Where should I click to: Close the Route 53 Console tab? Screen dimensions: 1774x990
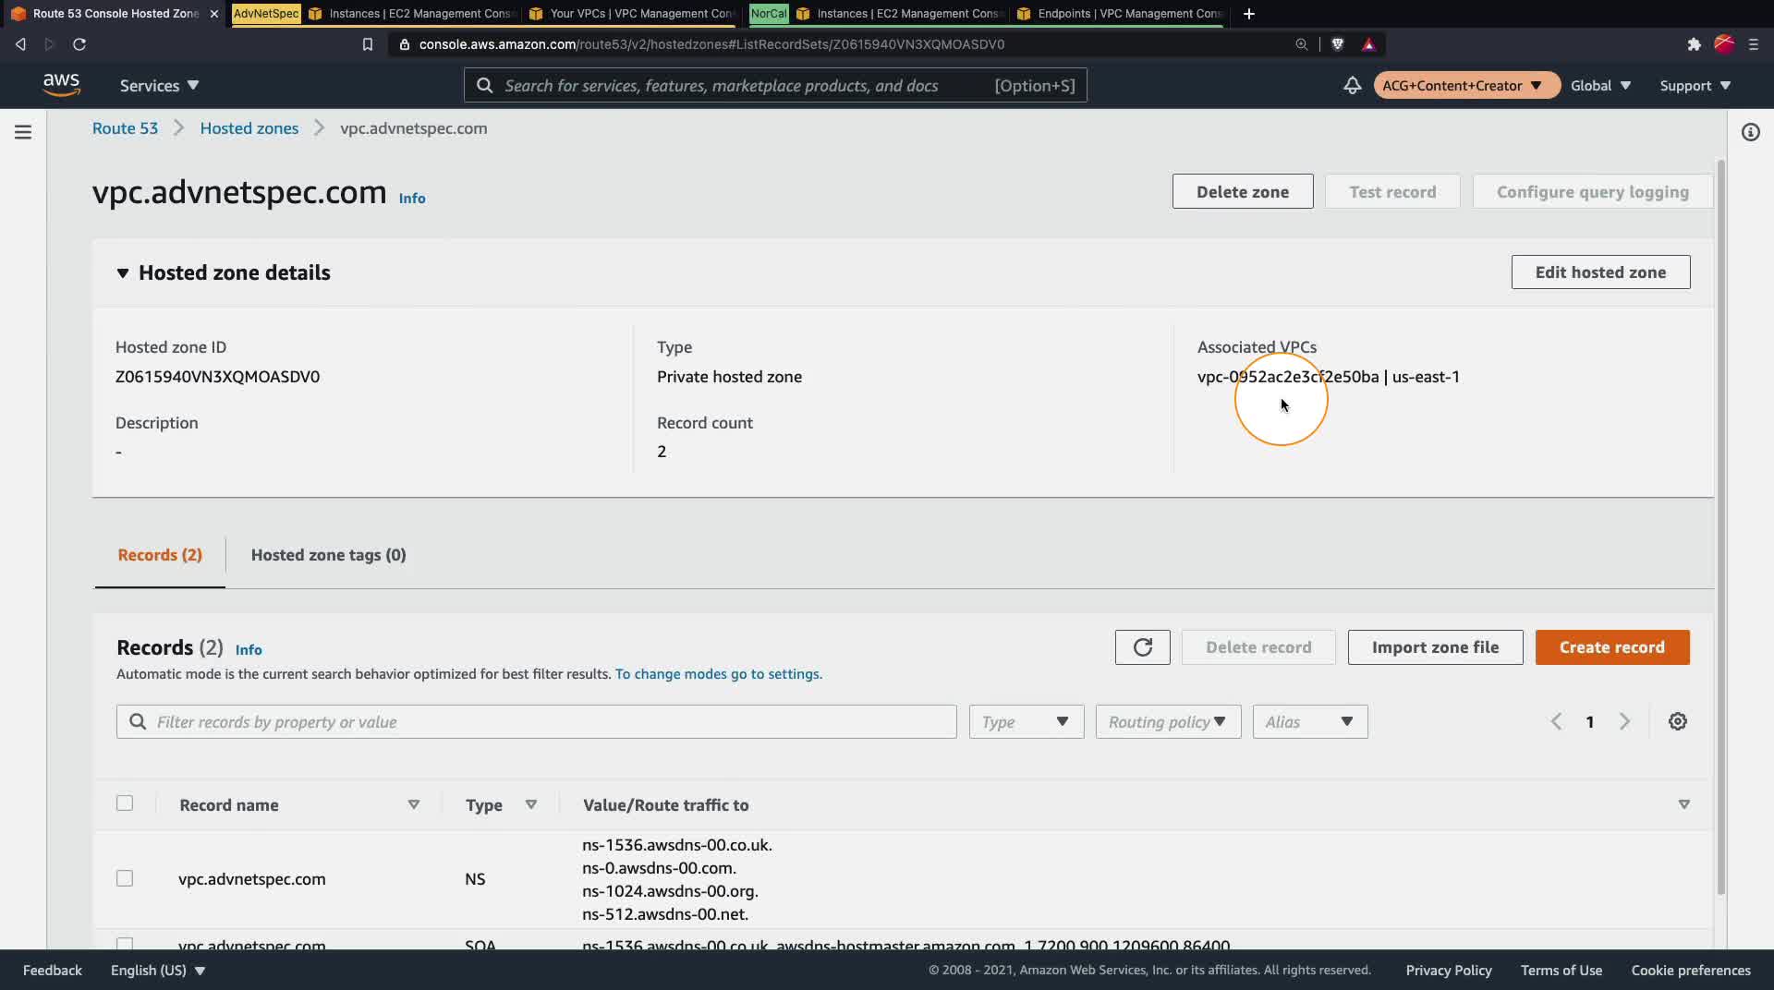click(x=214, y=14)
